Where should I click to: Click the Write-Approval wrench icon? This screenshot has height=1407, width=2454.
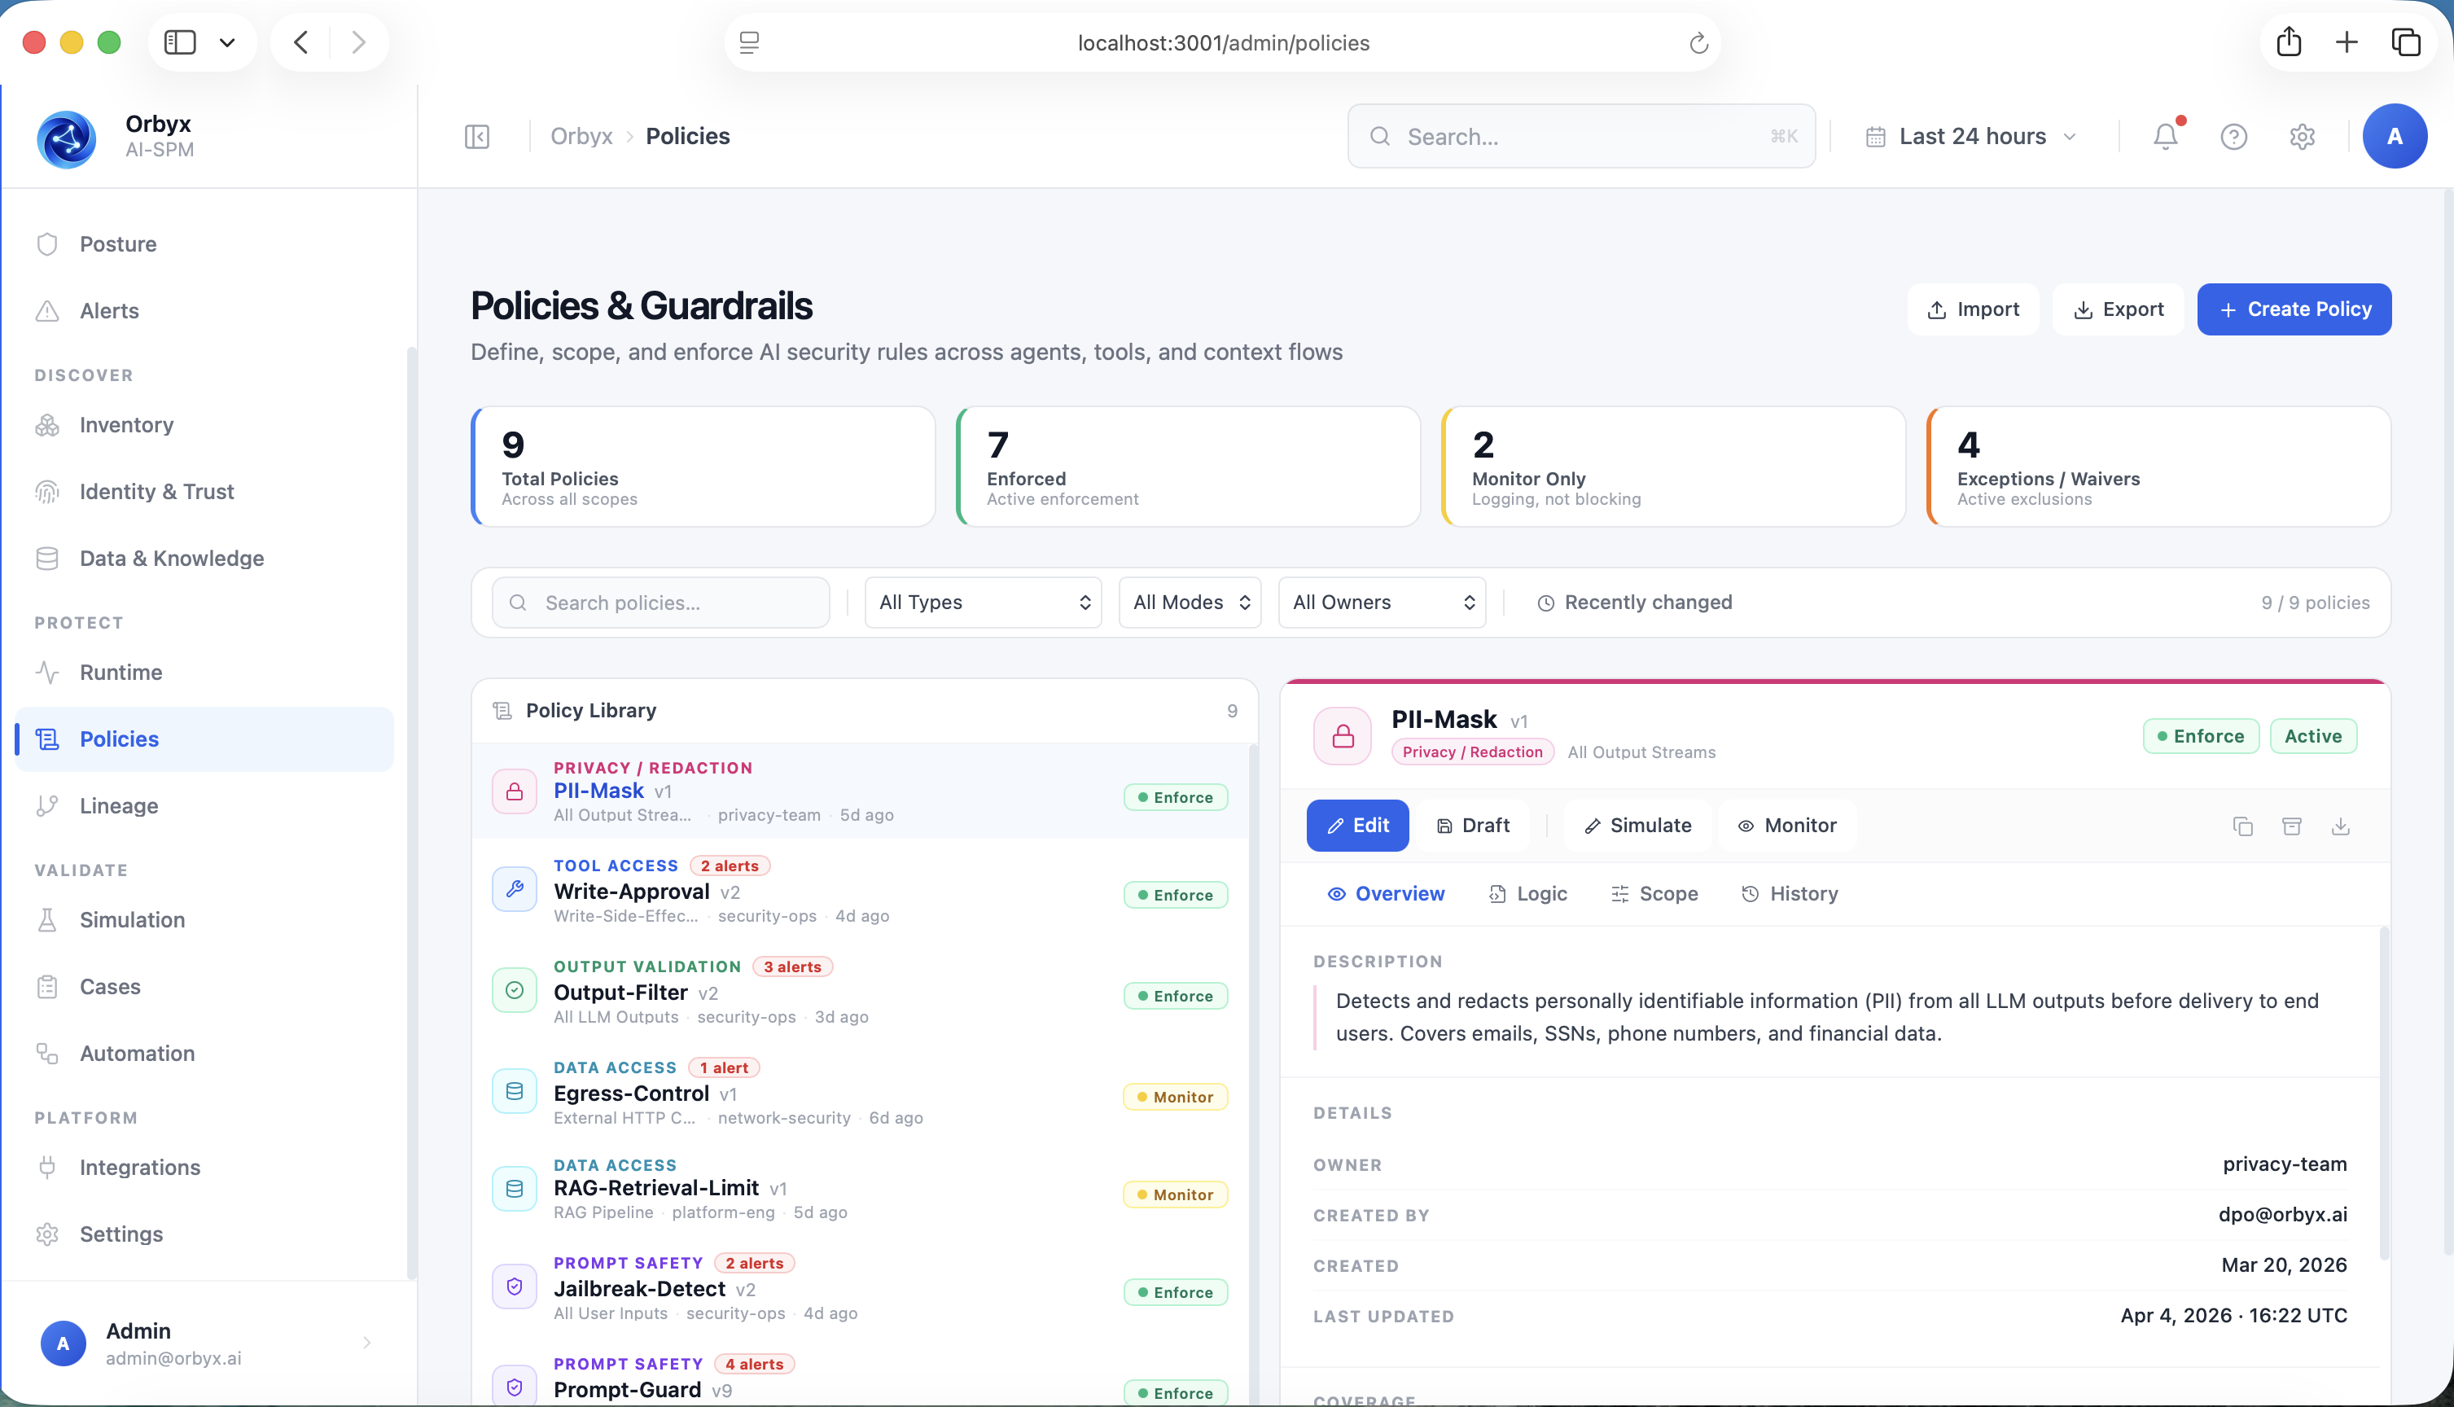point(514,889)
